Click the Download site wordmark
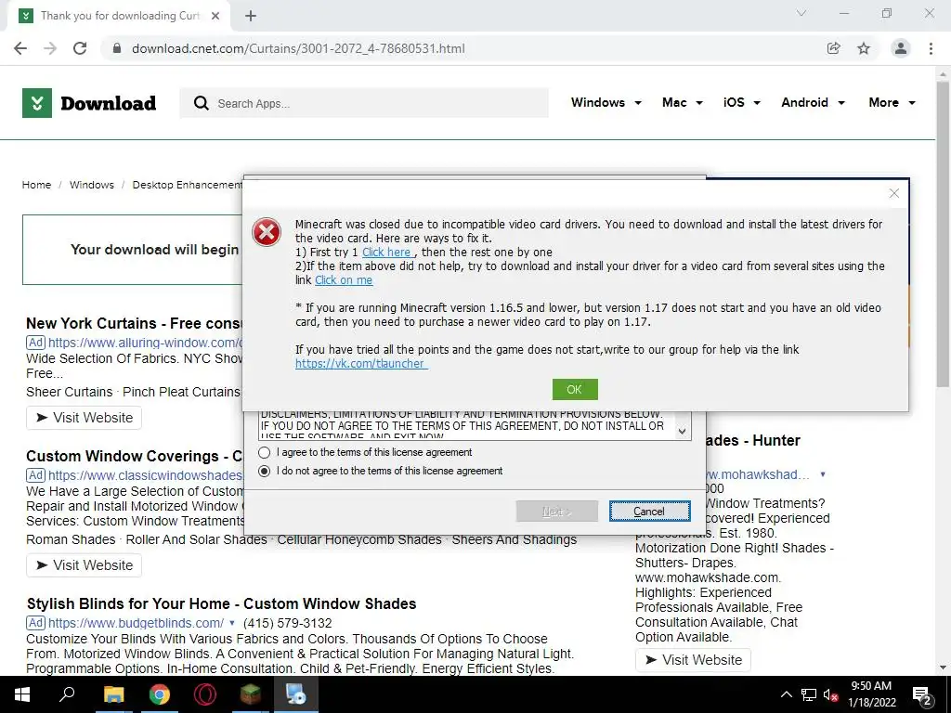 point(109,103)
